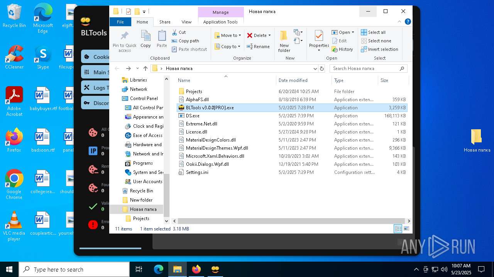Click the address bar path Новая папка

pyautogui.click(x=179, y=68)
